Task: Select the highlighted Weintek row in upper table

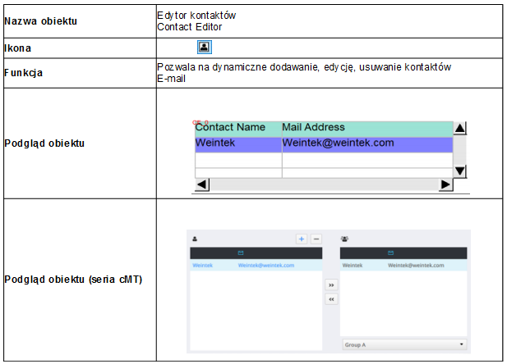Action: (237, 143)
